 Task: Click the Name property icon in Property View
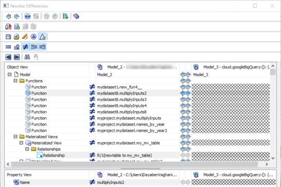tap(16, 182)
